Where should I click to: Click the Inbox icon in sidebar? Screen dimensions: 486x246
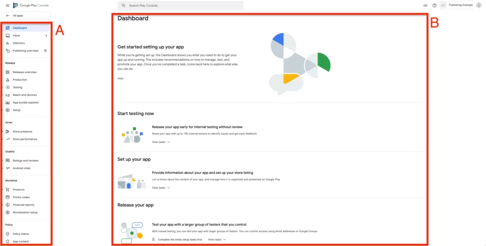click(8, 36)
